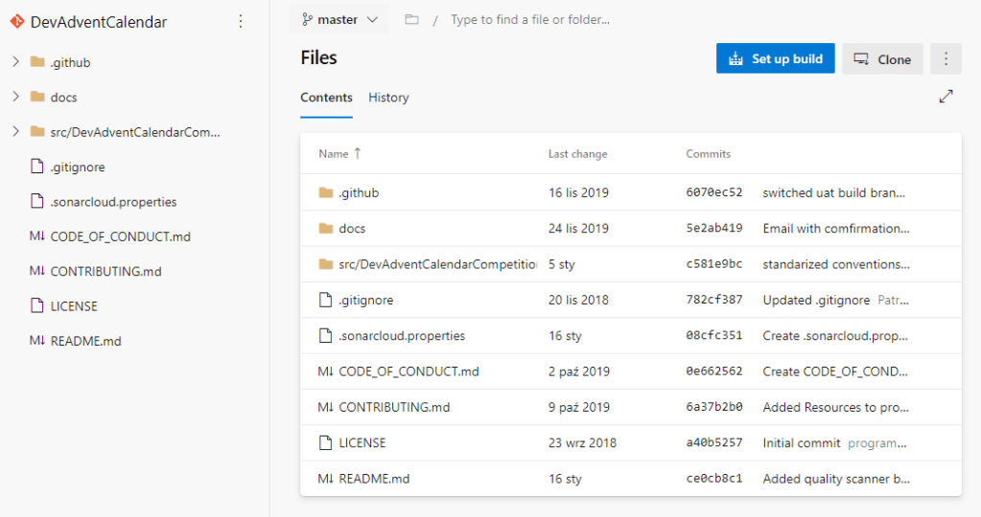Sort files by the Name column header
The height and width of the screenshot is (517, 981).
pyautogui.click(x=334, y=154)
